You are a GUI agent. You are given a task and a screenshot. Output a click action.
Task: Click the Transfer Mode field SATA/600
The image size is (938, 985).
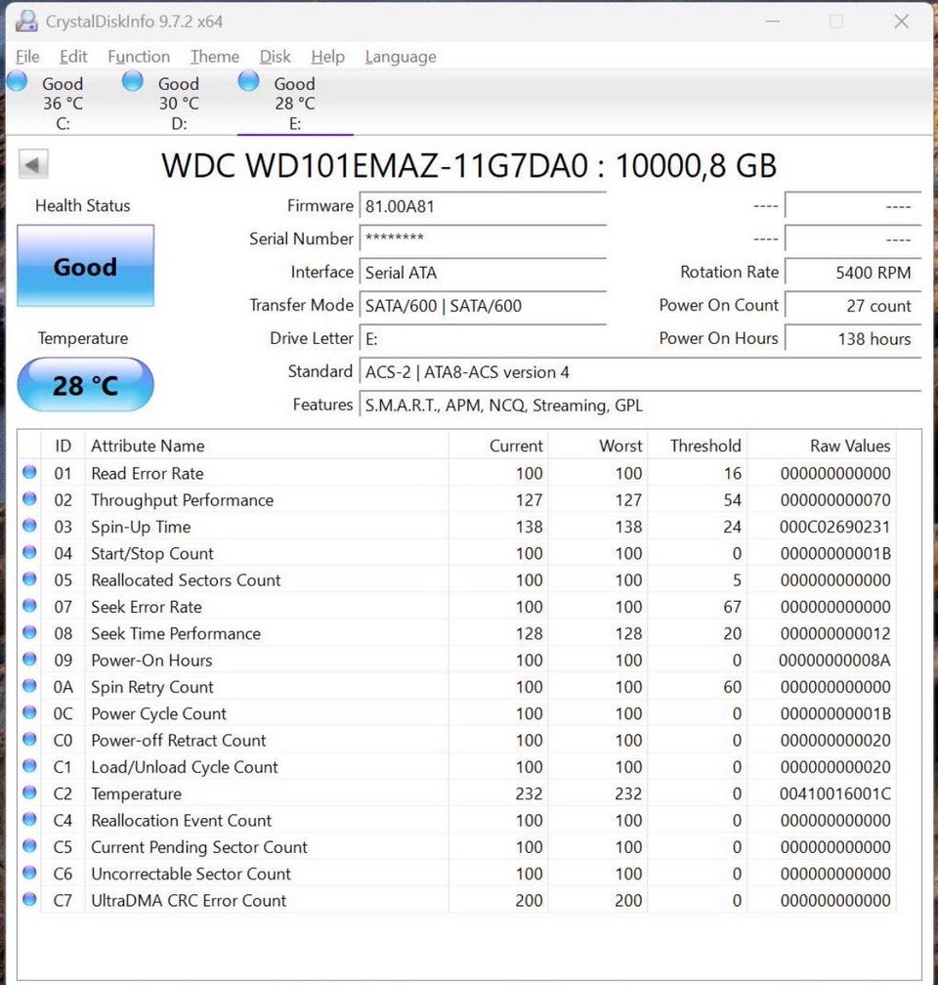[483, 306]
